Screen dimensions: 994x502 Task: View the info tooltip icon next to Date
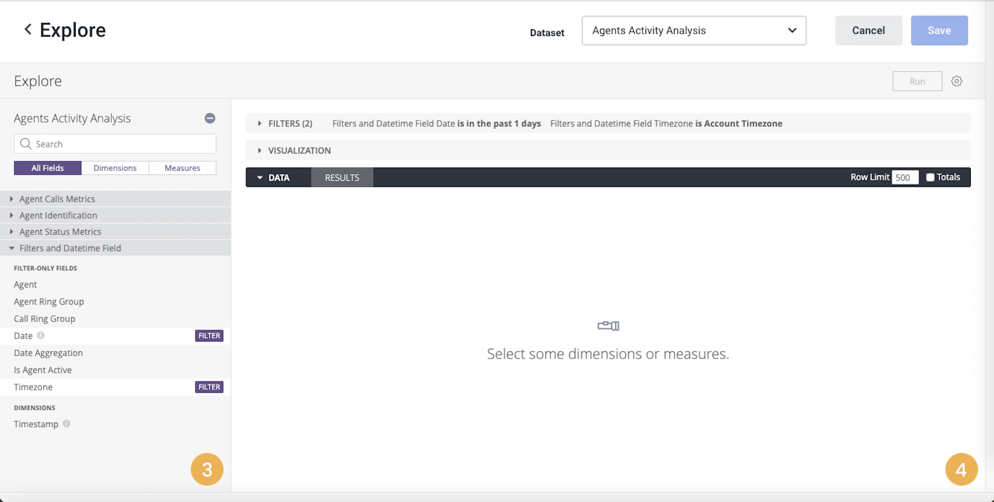click(x=40, y=335)
